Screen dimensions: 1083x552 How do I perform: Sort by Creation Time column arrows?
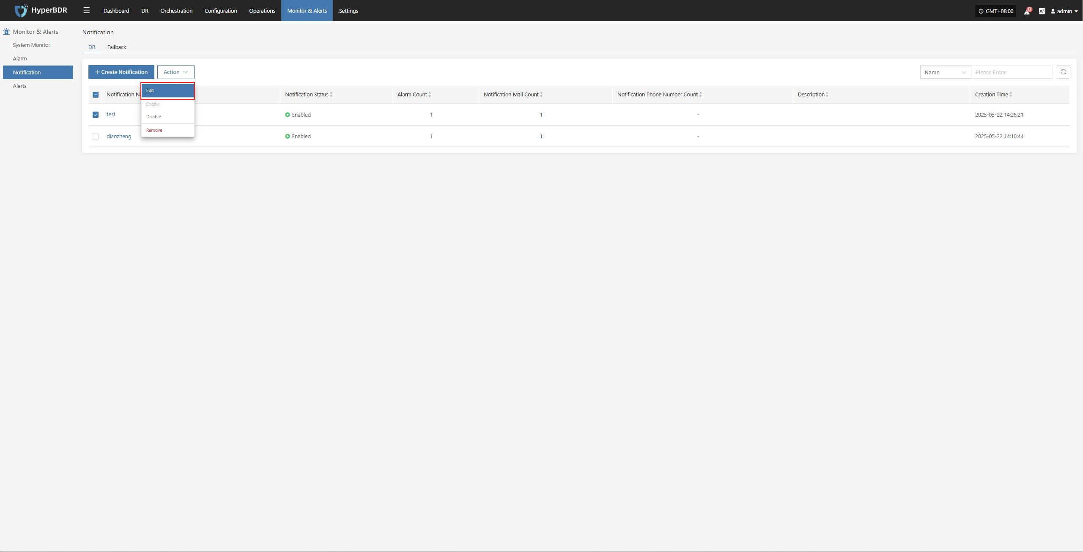1011,95
